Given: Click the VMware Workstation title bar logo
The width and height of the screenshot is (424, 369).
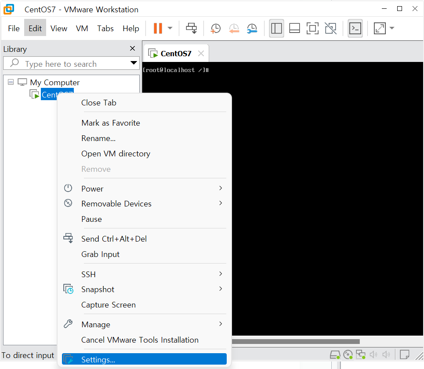Looking at the screenshot, I should point(9,9).
